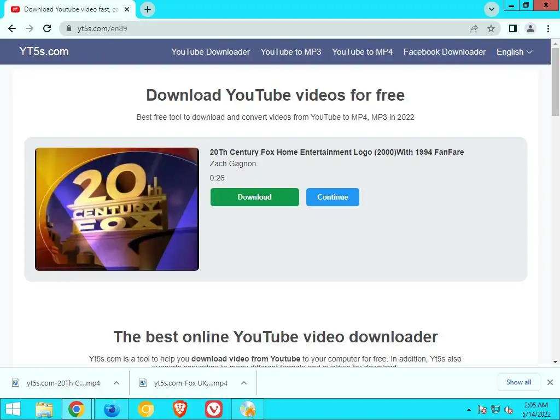Open the Facebook Downloader page
Image resolution: width=560 pixels, height=420 pixels.
click(x=444, y=52)
